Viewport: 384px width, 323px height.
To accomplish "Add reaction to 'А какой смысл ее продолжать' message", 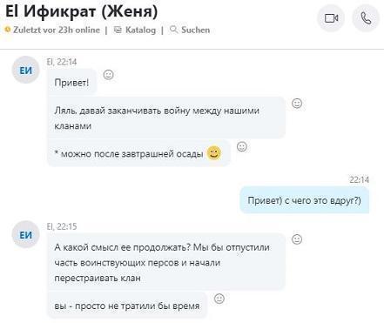I will [297, 239].
